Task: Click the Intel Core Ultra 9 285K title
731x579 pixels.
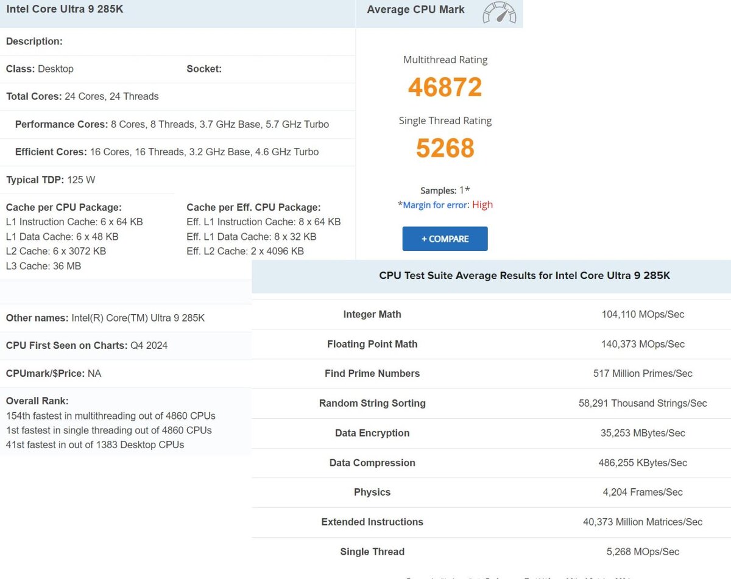Action: pos(65,9)
